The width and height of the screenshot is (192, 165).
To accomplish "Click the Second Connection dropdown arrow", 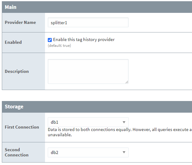I will point(124,152).
